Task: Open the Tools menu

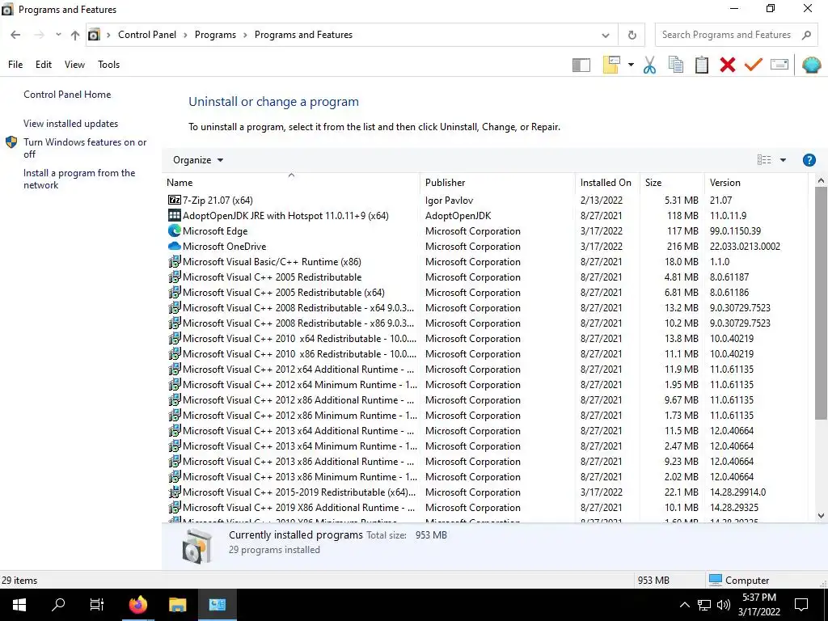Action: click(x=109, y=65)
